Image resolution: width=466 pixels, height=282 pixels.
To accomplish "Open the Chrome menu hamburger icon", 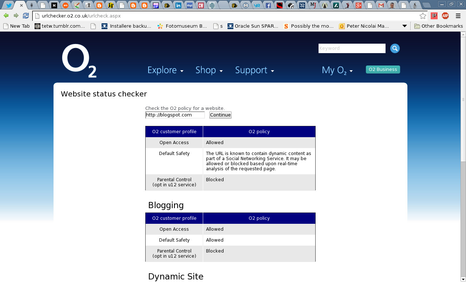I will [458, 16].
